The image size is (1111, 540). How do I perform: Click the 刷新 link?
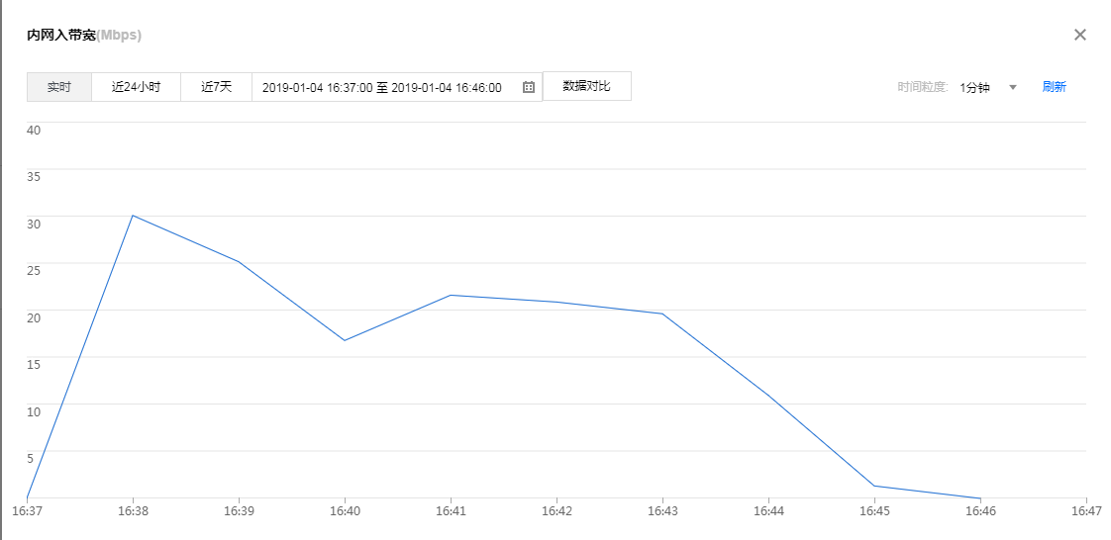coord(1054,87)
